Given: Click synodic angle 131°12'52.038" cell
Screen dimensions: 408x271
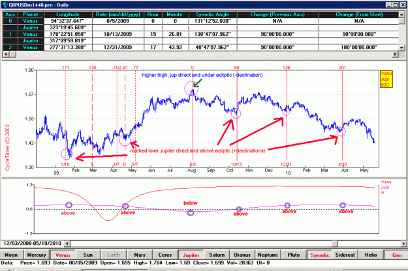Looking at the screenshot, I should tap(212, 21).
